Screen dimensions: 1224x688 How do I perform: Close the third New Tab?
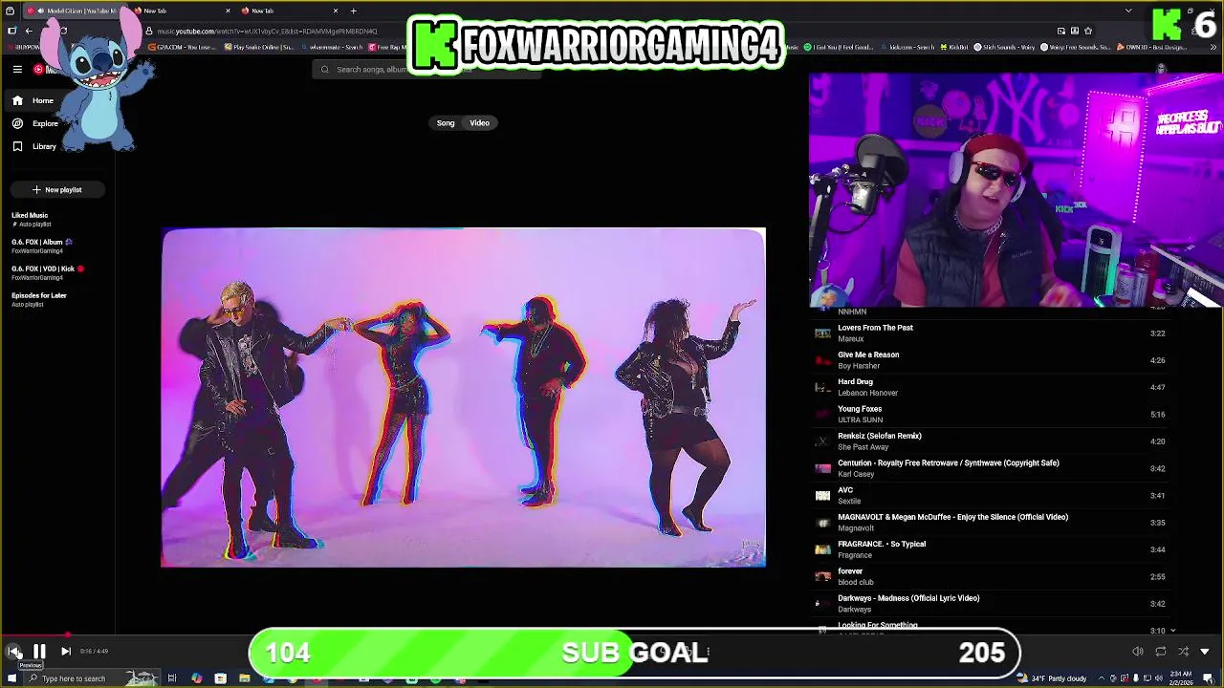pyautogui.click(x=335, y=11)
